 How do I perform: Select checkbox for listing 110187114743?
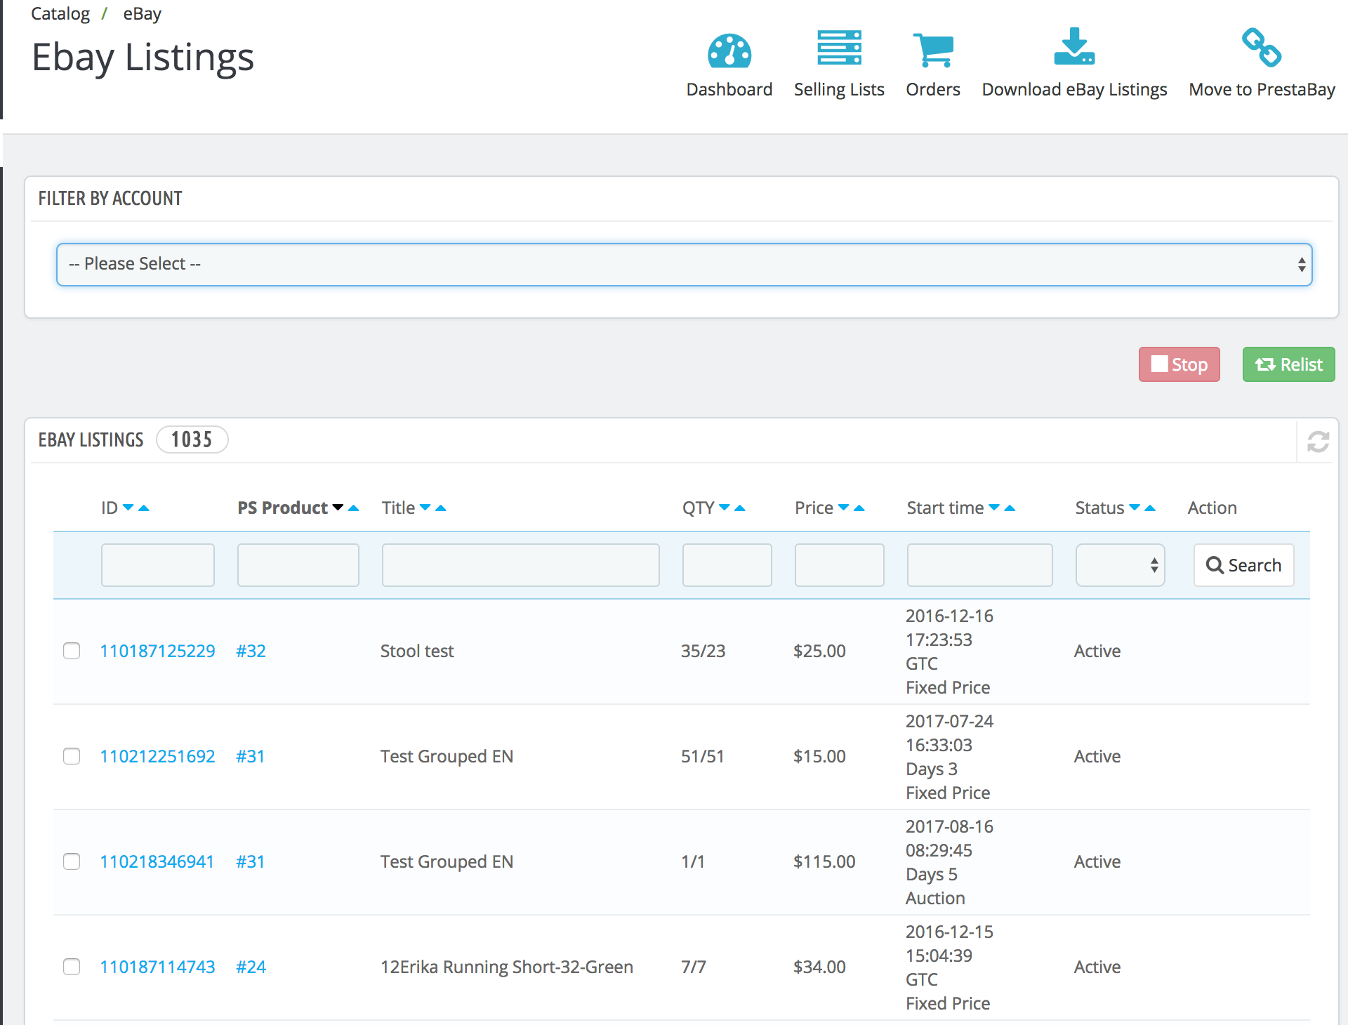(x=72, y=967)
